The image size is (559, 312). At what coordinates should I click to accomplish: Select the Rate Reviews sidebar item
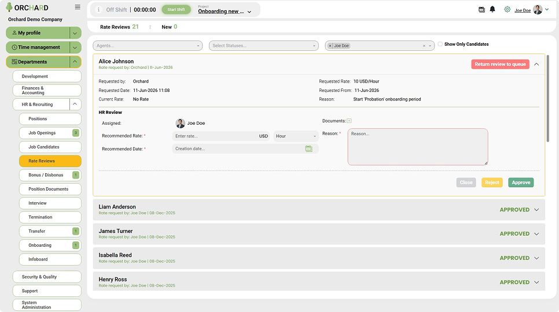50,161
